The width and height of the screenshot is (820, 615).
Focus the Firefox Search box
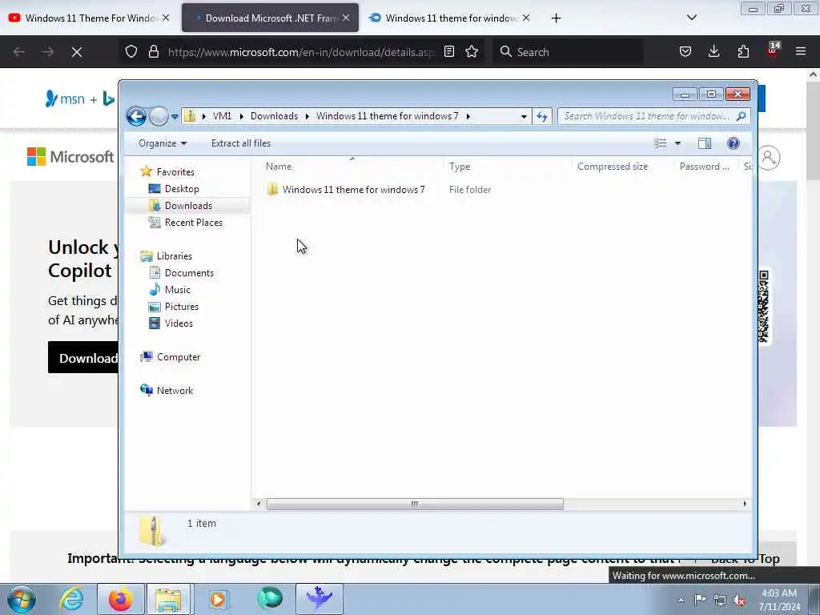568,52
